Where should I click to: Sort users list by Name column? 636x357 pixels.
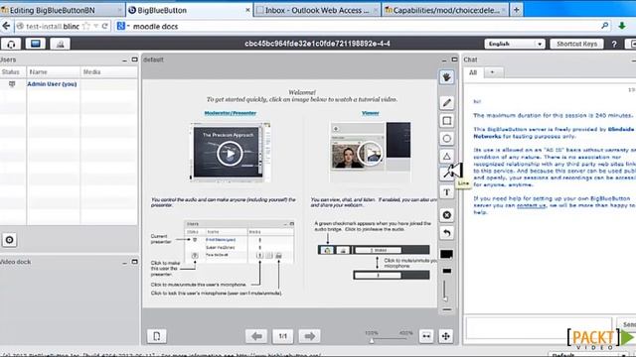coord(54,72)
